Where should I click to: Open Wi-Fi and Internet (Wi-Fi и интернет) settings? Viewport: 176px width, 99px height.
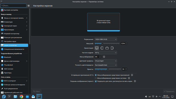(14, 81)
